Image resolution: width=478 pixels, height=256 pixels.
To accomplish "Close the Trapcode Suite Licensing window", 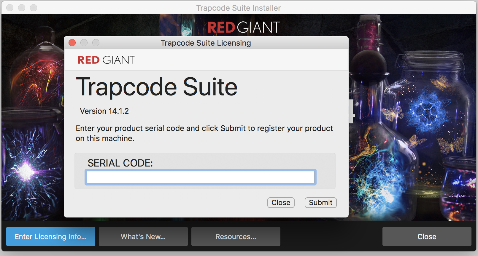I will click(72, 43).
